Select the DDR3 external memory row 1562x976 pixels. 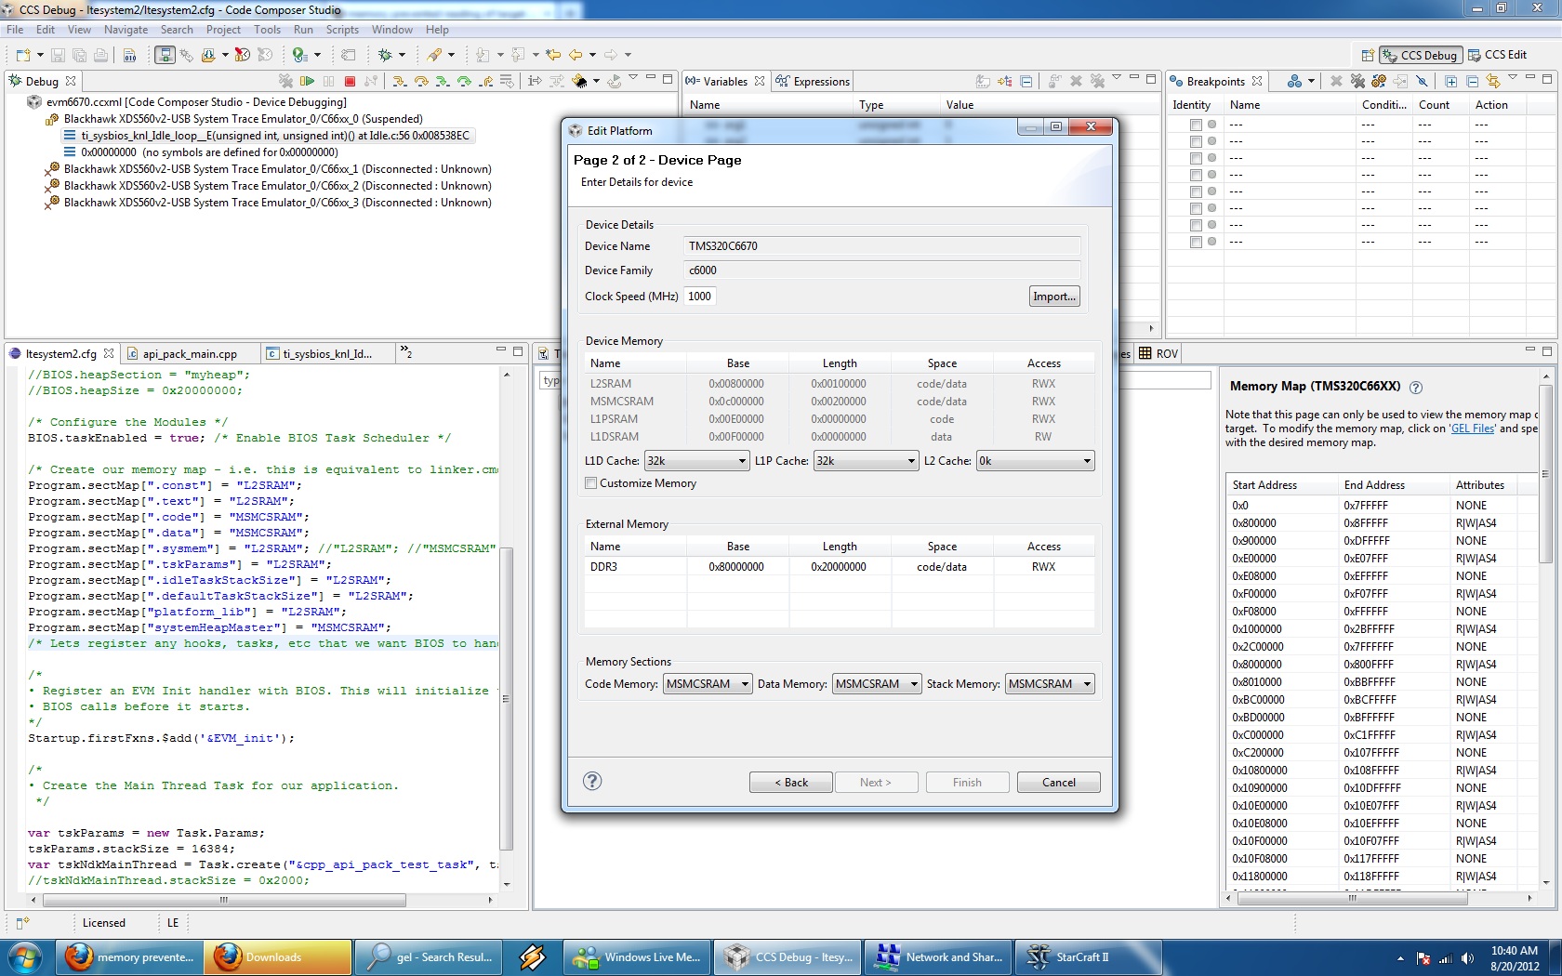[840, 567]
